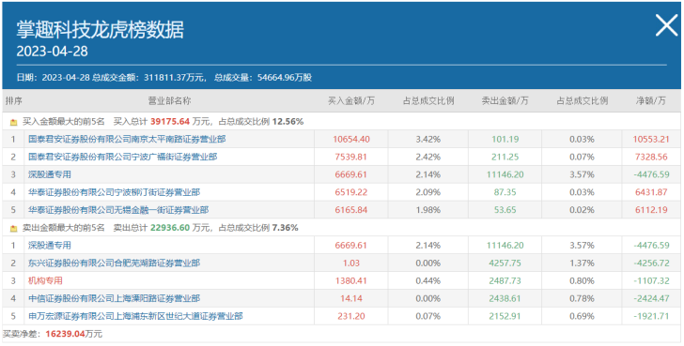Select the buy amount 6165.84
This screenshot has width=684, height=346.
pyautogui.click(x=351, y=210)
